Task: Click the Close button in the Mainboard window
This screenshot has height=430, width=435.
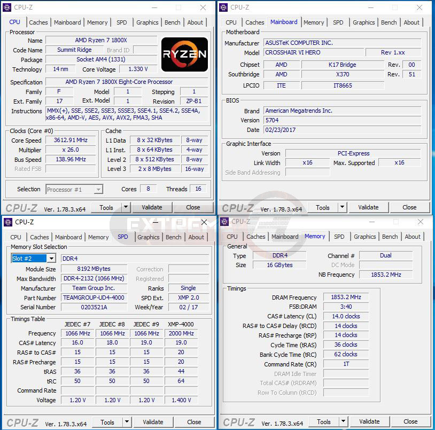Action: click(409, 207)
